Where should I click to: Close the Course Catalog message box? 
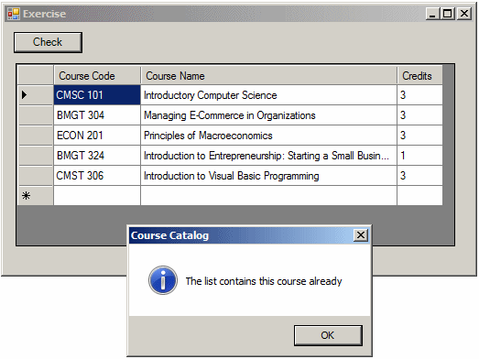361,235
